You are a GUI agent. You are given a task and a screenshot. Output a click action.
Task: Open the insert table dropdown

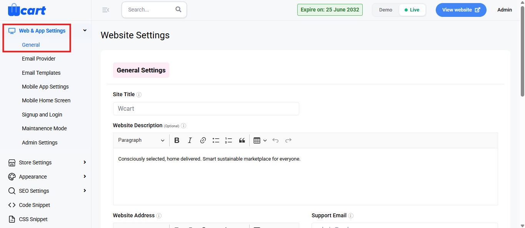(x=260, y=140)
